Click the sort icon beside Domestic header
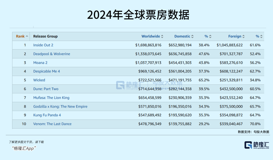The width and height of the screenshot is (273, 160). pyautogui.click(x=192, y=37)
